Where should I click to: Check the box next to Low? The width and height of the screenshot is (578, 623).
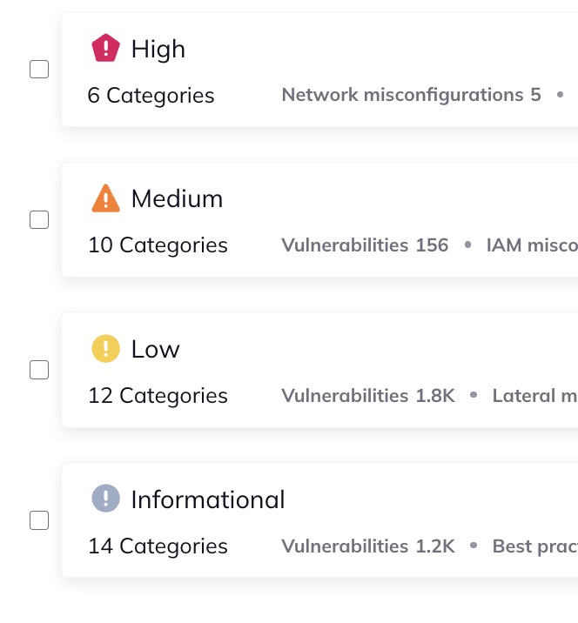(x=39, y=371)
